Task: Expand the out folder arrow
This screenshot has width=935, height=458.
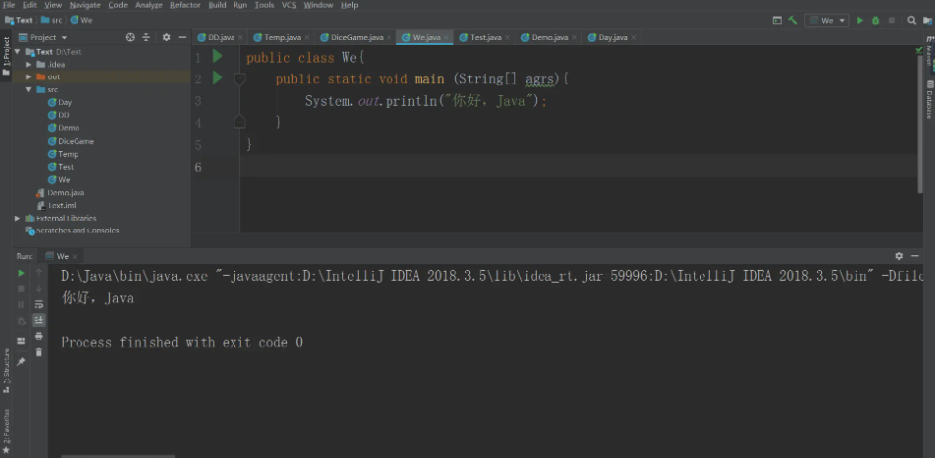Action: point(28,76)
